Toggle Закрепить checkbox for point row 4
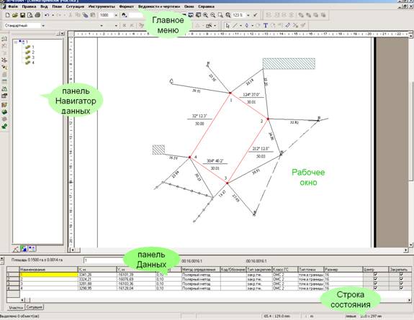This screenshot has height=320, width=414. tap(401, 288)
